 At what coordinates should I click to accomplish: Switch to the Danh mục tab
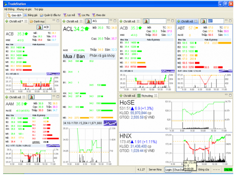[37, 21]
